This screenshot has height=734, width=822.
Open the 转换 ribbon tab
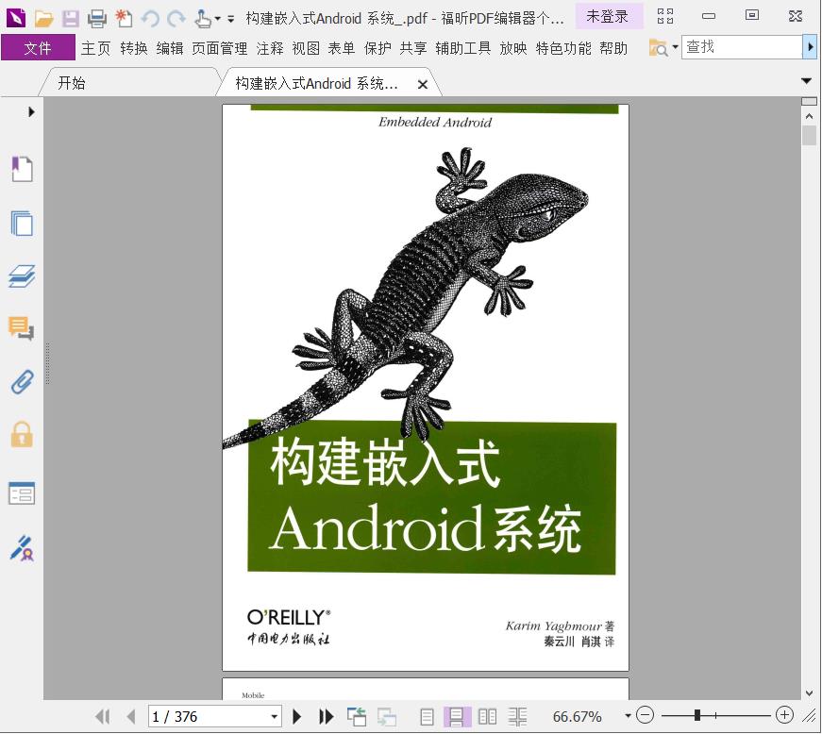click(134, 48)
